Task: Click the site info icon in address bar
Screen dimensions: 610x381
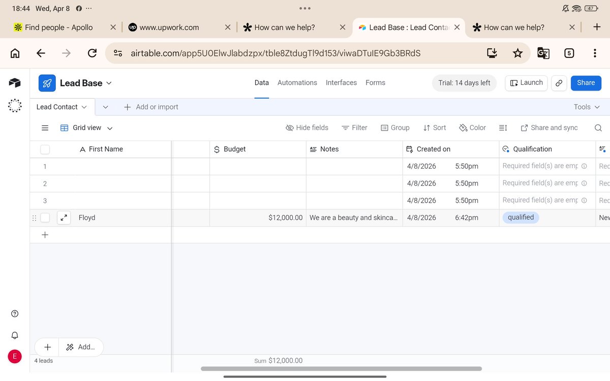Action: coord(118,53)
